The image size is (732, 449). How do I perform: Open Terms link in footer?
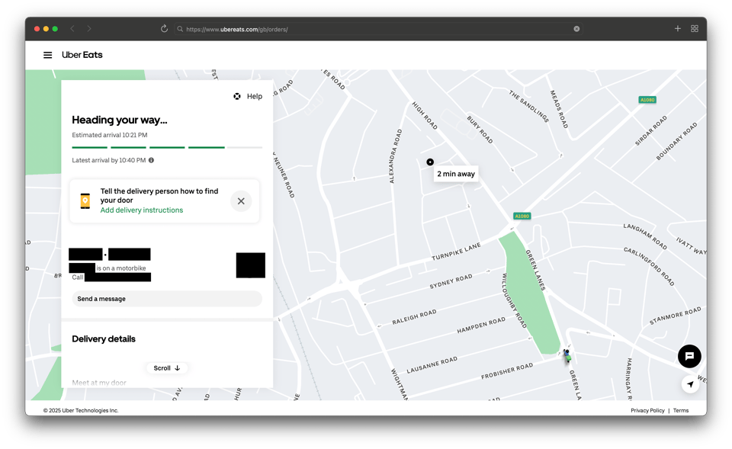coord(681,410)
